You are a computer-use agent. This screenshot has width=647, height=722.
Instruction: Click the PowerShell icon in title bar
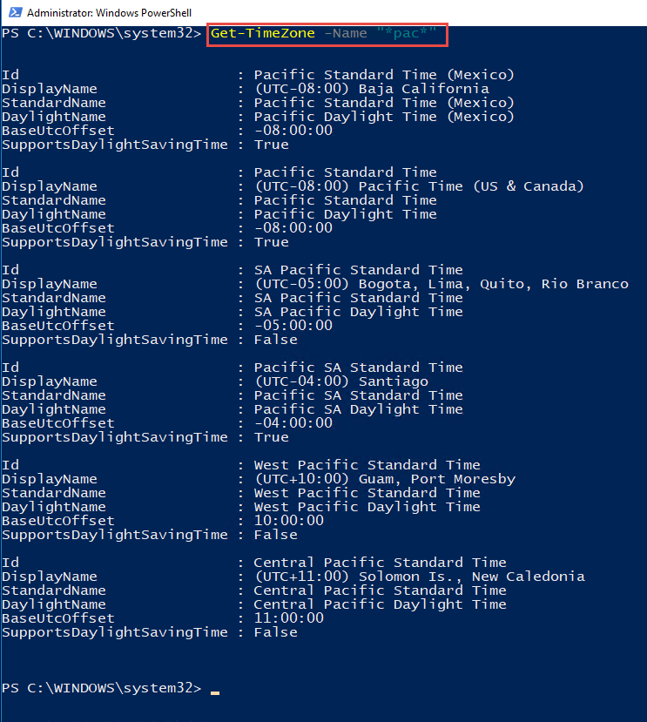[15, 12]
